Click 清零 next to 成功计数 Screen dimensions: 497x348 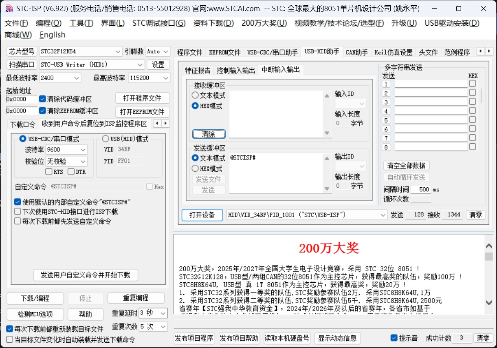coord(484,338)
